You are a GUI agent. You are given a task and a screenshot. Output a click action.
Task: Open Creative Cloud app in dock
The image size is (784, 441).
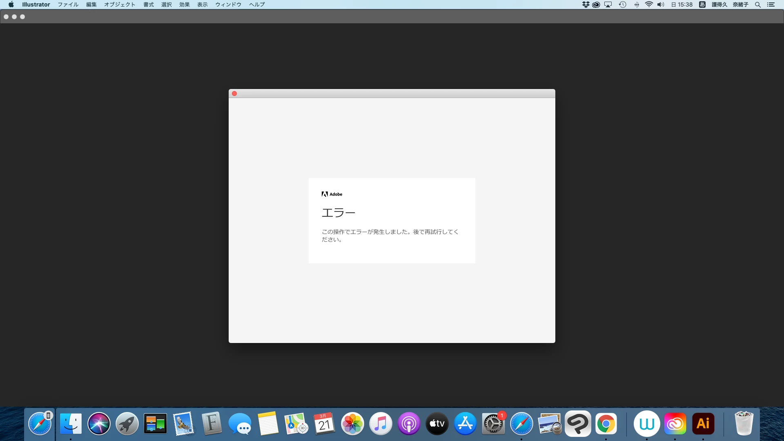[675, 424]
